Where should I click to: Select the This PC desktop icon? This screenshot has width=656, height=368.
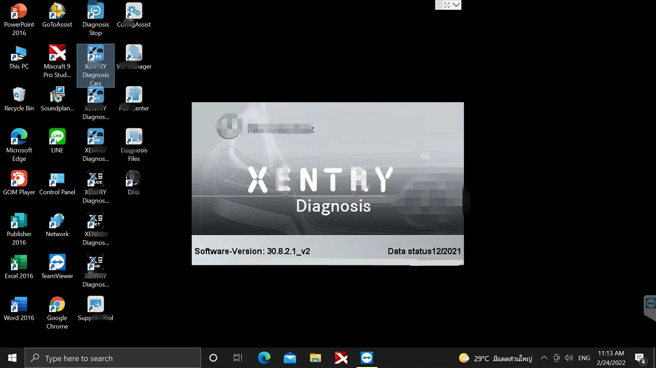click(19, 57)
